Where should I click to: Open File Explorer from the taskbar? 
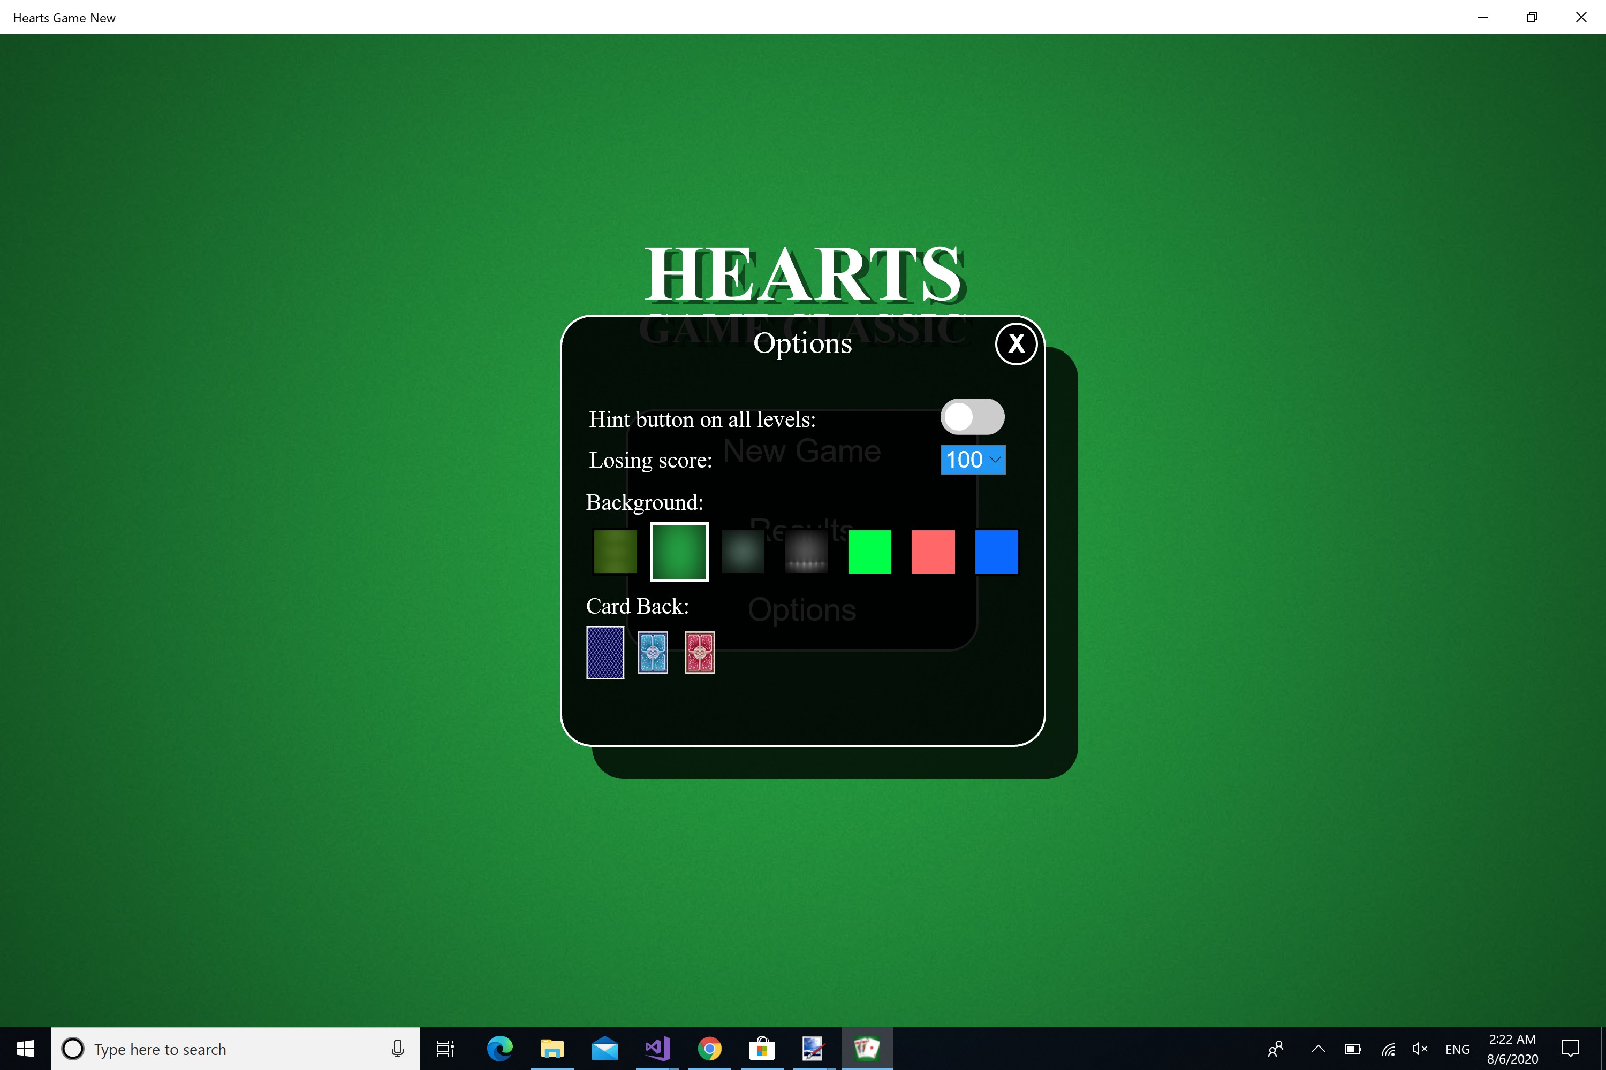coord(552,1049)
